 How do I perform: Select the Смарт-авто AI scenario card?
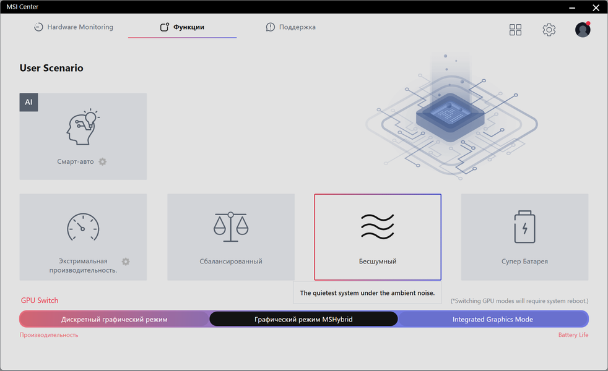[83, 136]
